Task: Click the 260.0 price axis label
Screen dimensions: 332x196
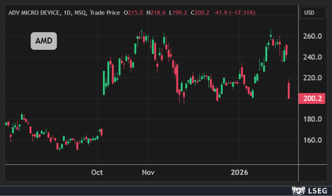Action: pyautogui.click(x=312, y=36)
